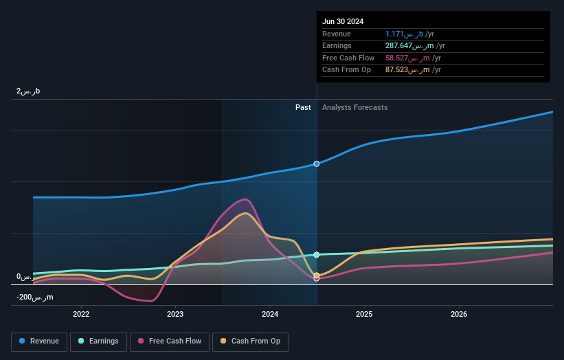Click the Jun 30 2024 tooltip date
The image size is (564, 360).
[x=343, y=21]
